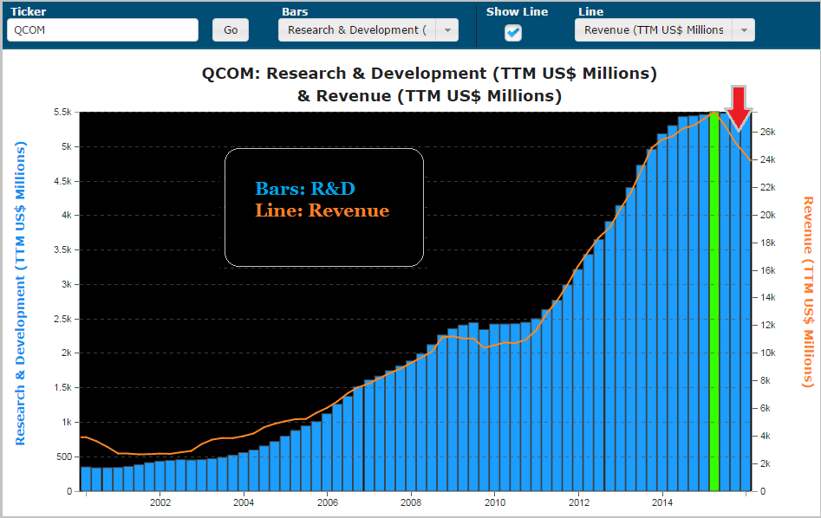Click the right axis value 20k
Viewport: 821px width, 518px height.
(x=767, y=215)
